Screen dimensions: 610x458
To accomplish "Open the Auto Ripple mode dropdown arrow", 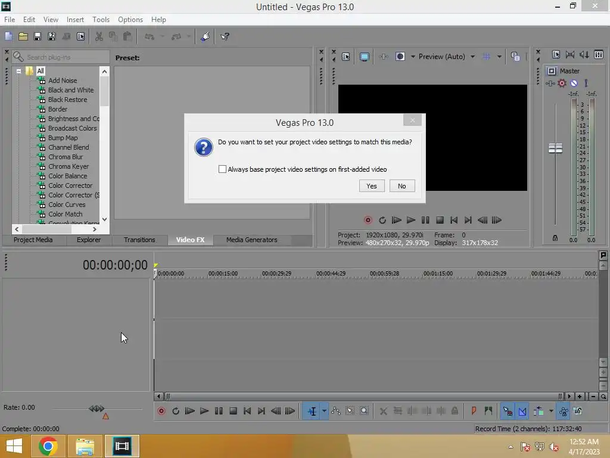I will (x=551, y=411).
